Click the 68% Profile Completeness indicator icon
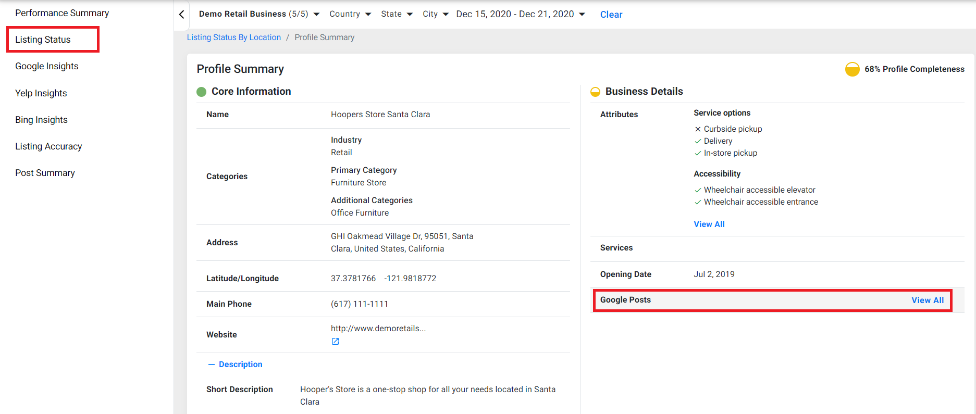Viewport: 976px width, 414px height. 852,69
